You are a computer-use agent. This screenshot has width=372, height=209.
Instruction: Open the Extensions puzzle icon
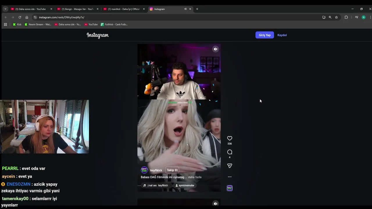coord(346,17)
